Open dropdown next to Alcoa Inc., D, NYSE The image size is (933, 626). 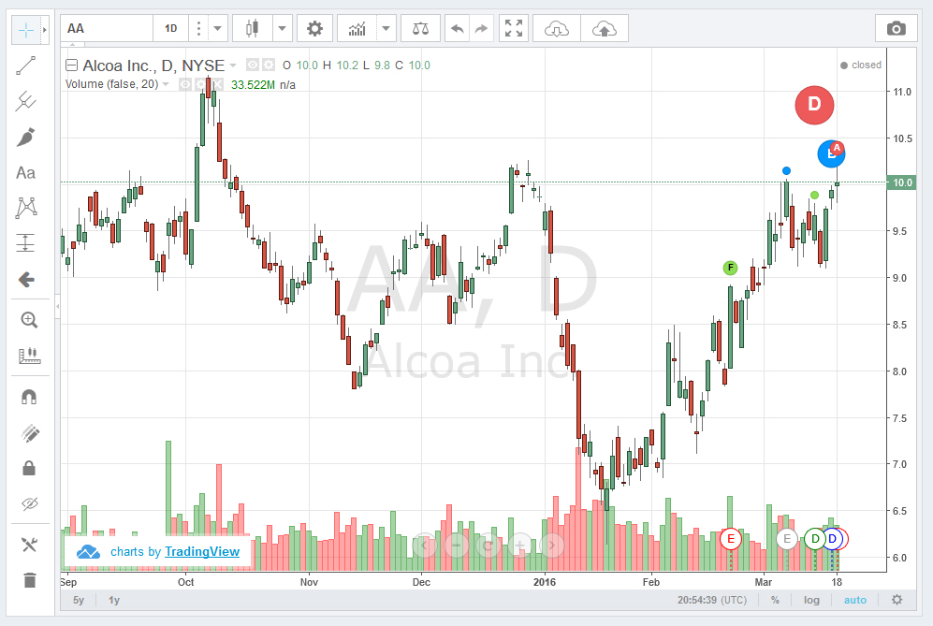[x=233, y=66]
